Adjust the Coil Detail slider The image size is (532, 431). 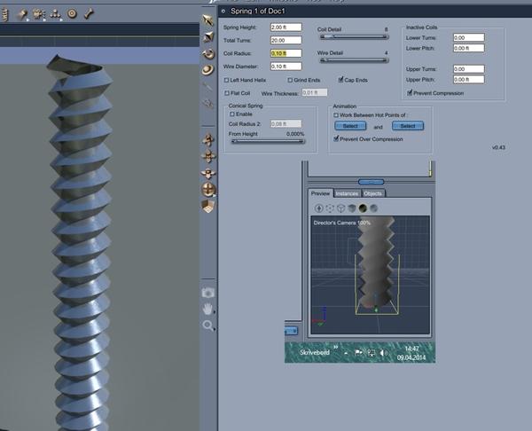pyautogui.click(x=353, y=36)
